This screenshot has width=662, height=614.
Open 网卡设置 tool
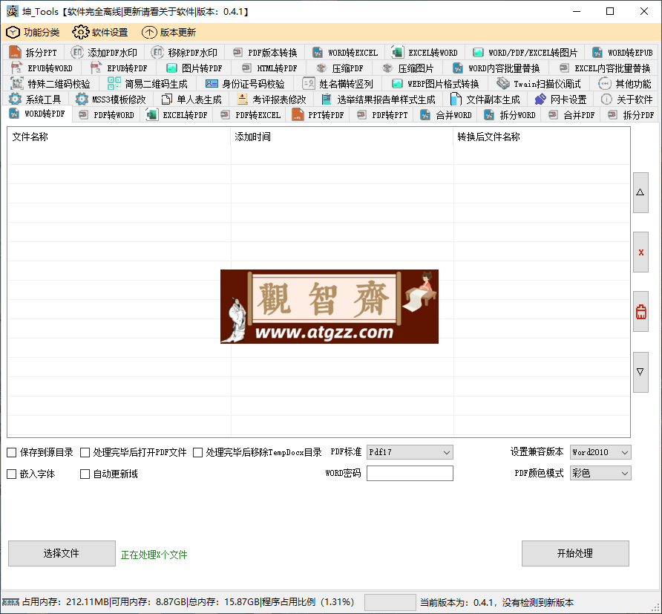coord(560,99)
